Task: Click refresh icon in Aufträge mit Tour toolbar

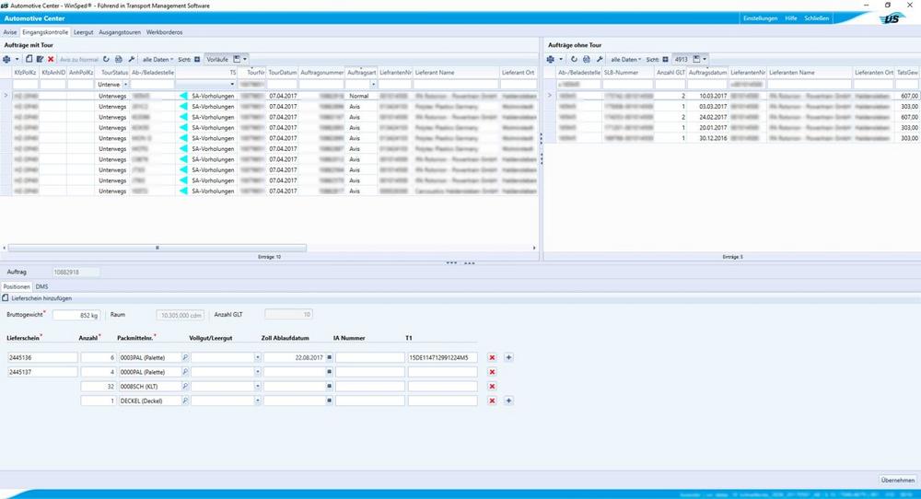Action: pyautogui.click(x=106, y=59)
